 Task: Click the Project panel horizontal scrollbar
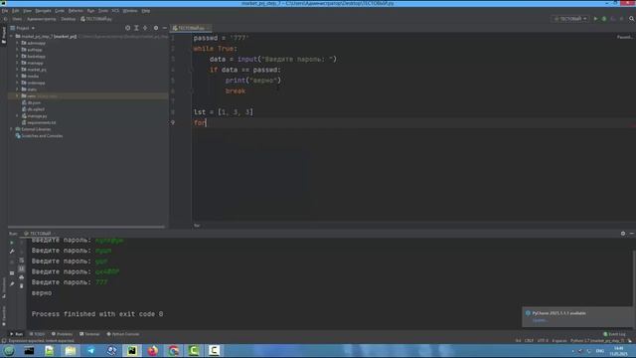pos(86,227)
